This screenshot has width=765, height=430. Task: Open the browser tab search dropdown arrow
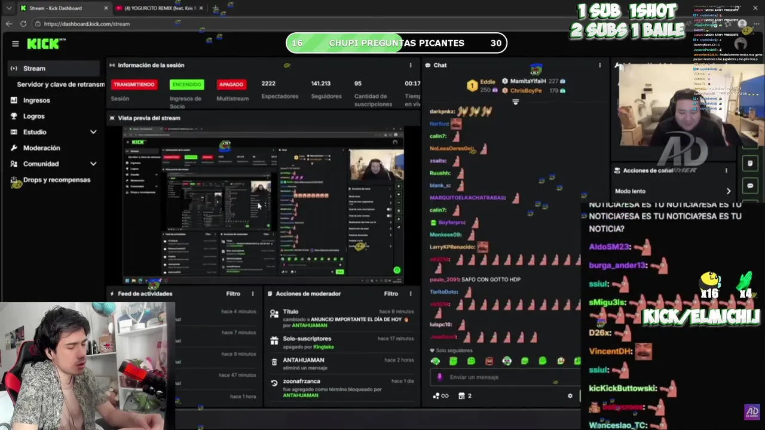click(8, 8)
